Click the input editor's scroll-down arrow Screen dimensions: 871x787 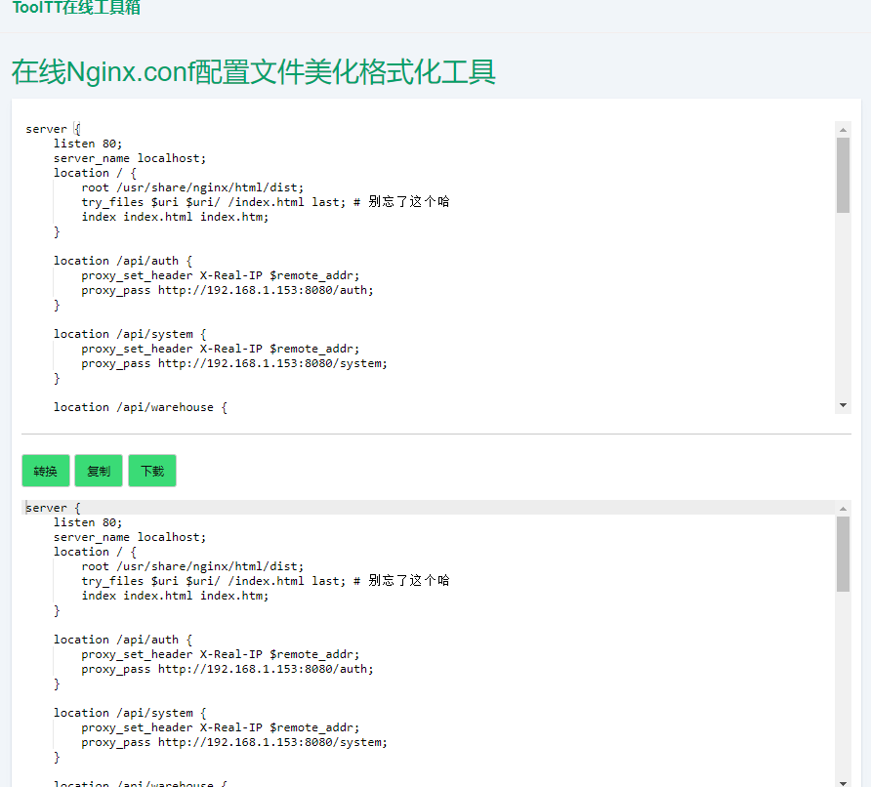[x=843, y=405]
